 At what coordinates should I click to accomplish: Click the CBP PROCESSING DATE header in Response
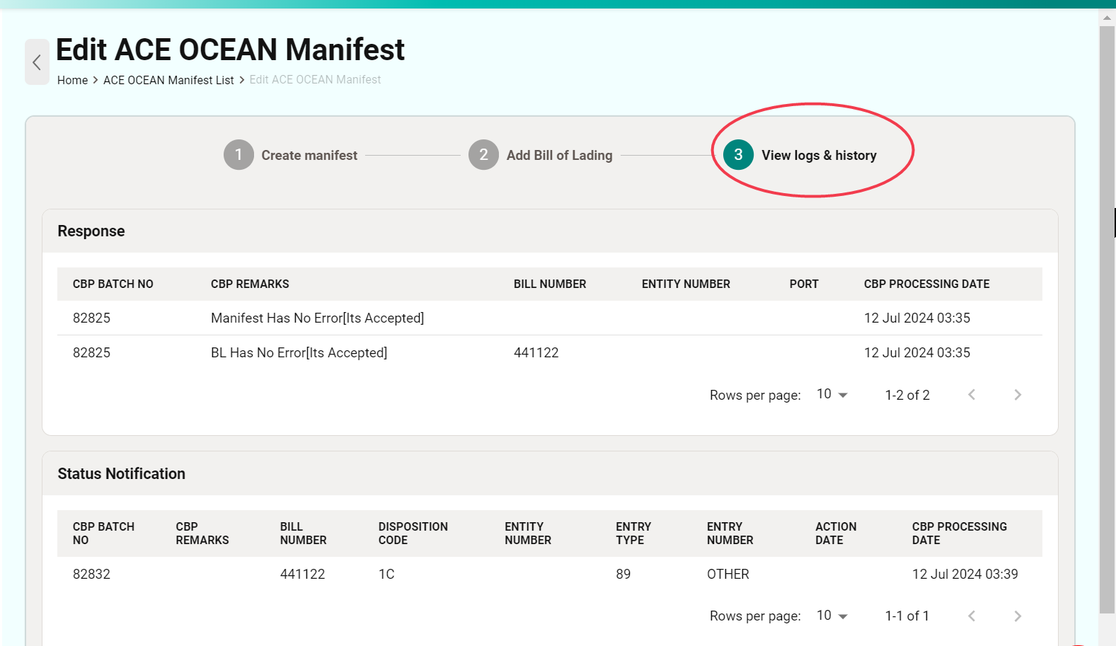click(926, 284)
